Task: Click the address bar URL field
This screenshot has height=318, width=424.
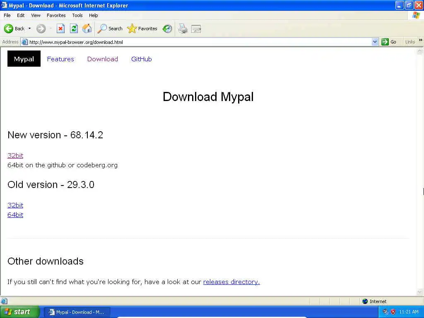Action: pyautogui.click(x=200, y=42)
